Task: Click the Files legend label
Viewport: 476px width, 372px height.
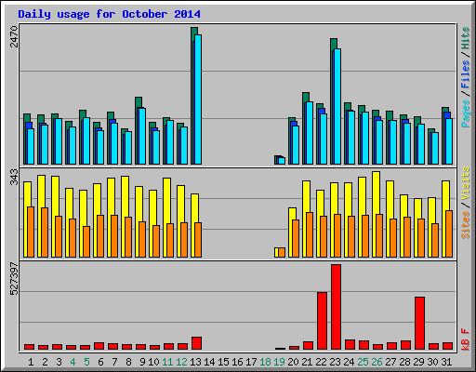Action: (x=466, y=74)
